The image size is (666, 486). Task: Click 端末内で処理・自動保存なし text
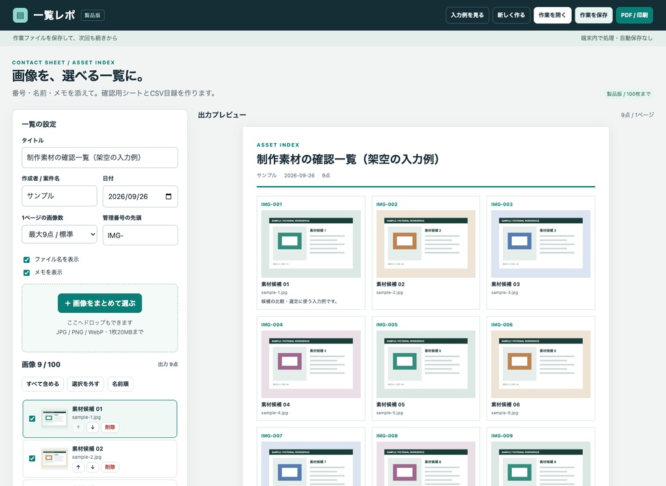pyautogui.click(x=617, y=38)
